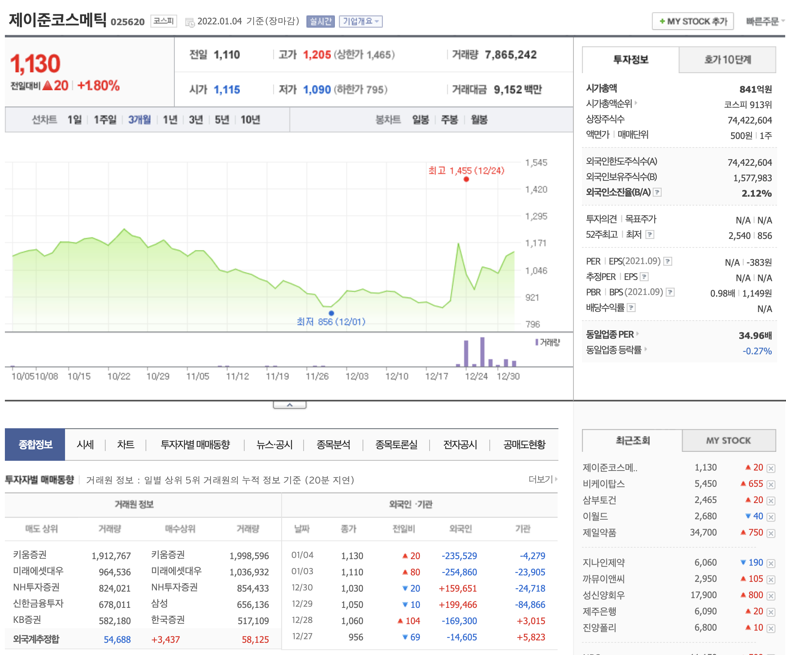This screenshot has width=786, height=655.
Task: Expand the 빠른주문 dropdown menu
Action: click(764, 21)
